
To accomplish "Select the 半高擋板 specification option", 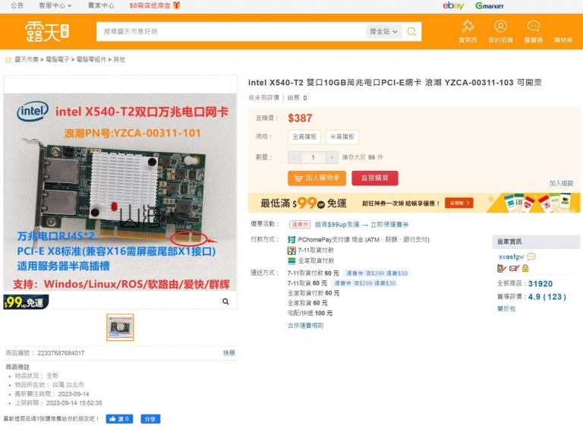I will click(342, 137).
